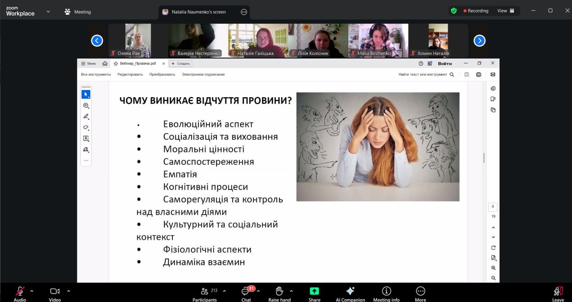Star the Вебінар_Провина.pdf tab as favorite
572x302 pixels.
click(x=116, y=63)
